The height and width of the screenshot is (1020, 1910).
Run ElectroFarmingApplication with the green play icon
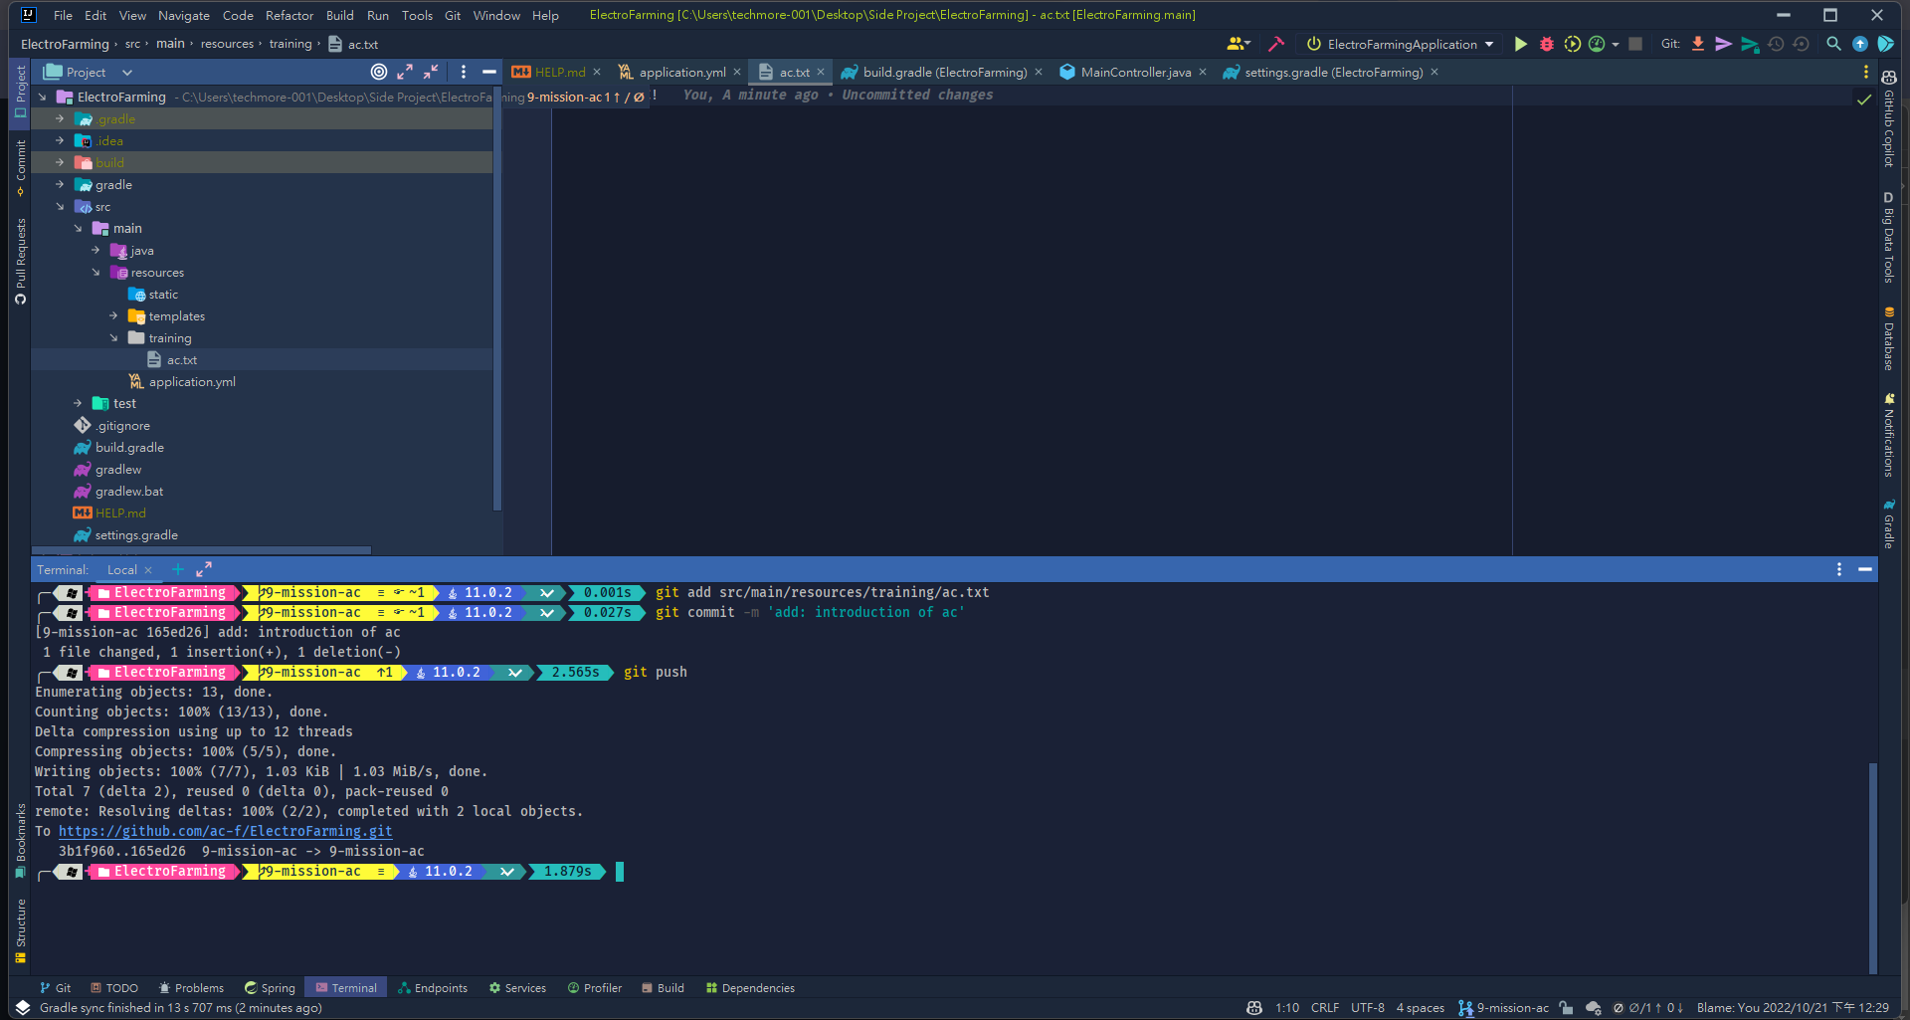1520,44
